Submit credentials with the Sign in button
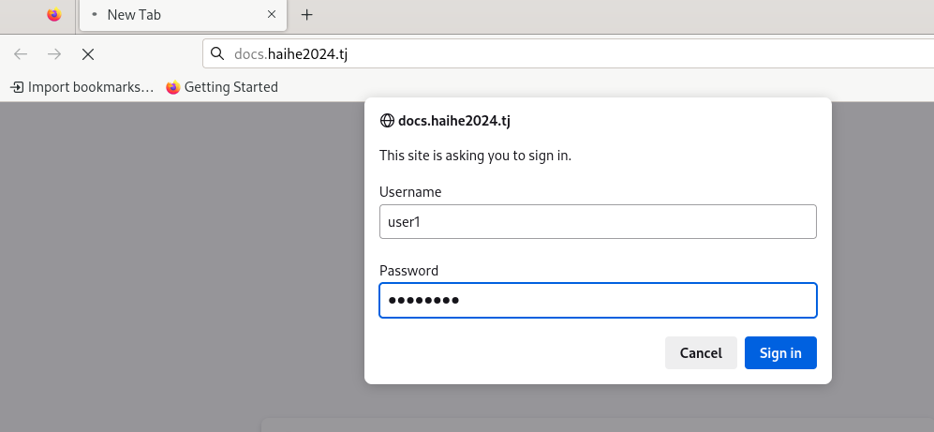934x432 pixels. (x=780, y=352)
